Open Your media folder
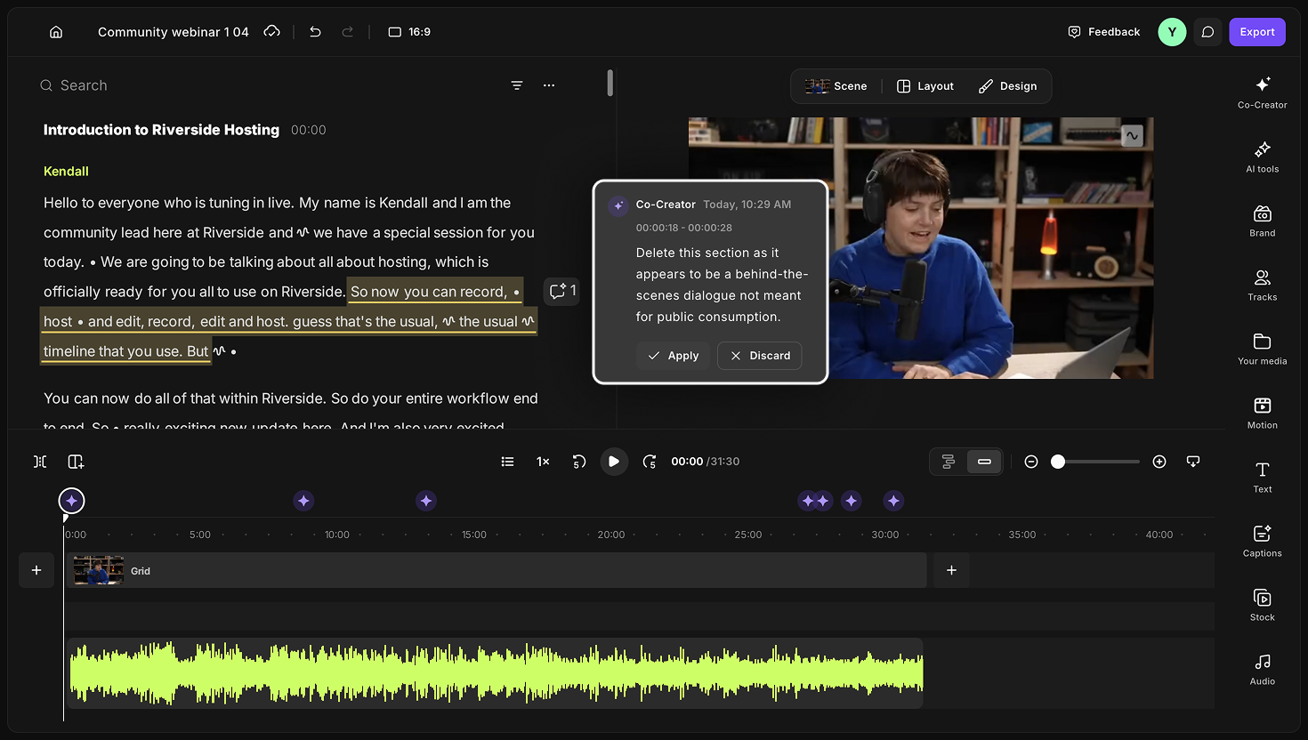Viewport: 1308px width, 740px height. tap(1262, 349)
